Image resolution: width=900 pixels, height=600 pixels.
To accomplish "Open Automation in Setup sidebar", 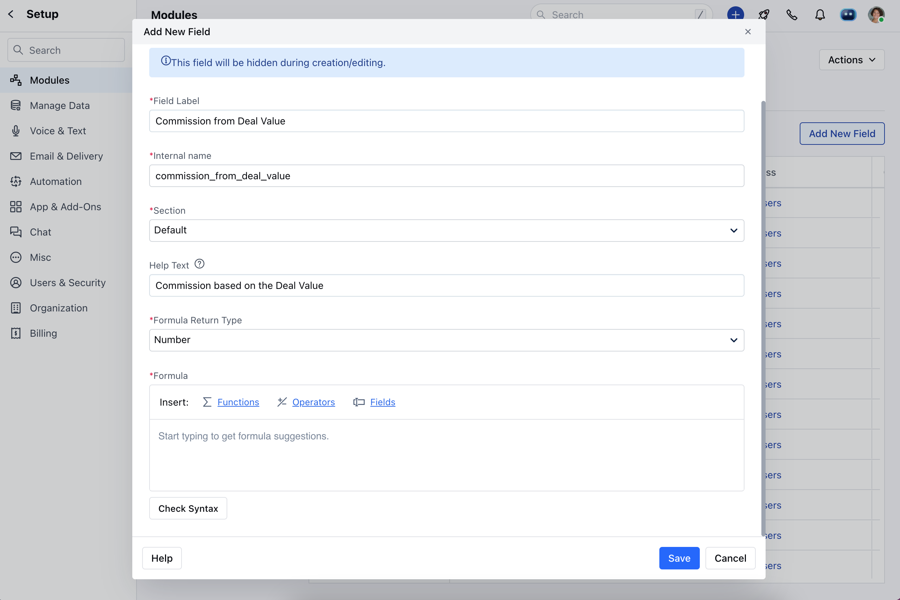I will click(56, 181).
